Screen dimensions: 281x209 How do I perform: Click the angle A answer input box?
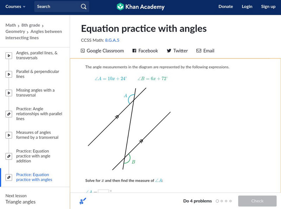point(103,192)
